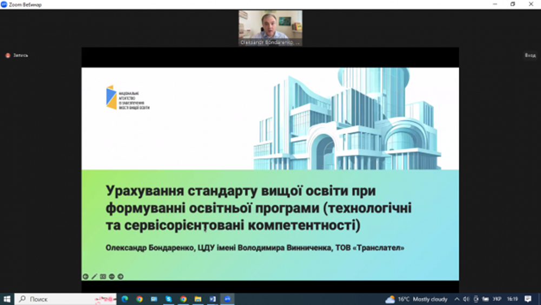Image resolution: width=541 pixels, height=305 pixels.
Task: Click the Zoom Вебинар title bar icon
Action: pos(4,4)
